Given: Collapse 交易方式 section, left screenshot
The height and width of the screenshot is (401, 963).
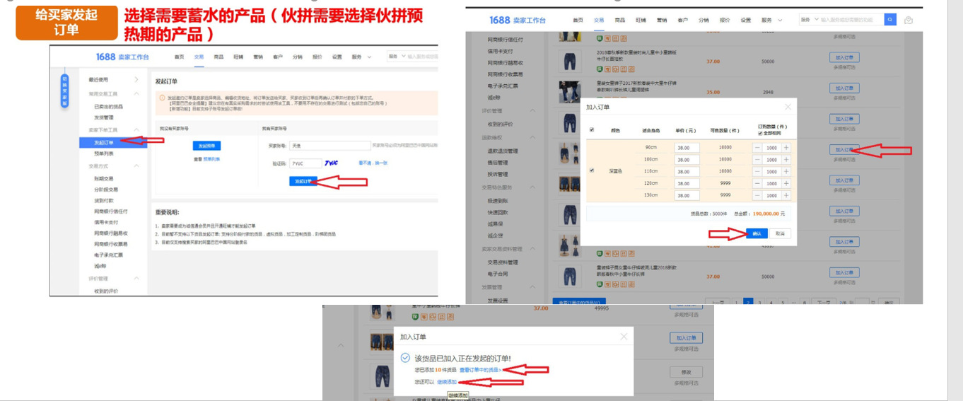Looking at the screenshot, I should (136, 166).
